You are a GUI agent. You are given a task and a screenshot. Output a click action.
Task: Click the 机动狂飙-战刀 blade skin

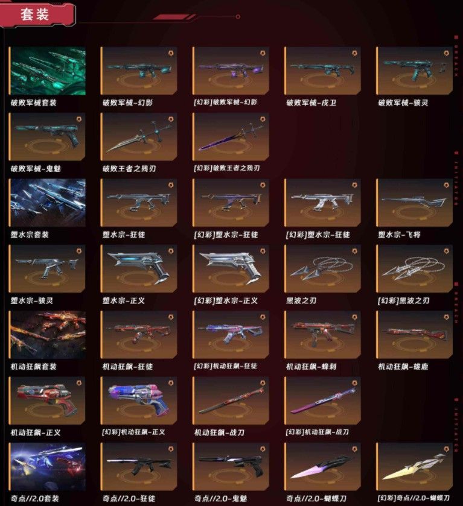click(231, 400)
